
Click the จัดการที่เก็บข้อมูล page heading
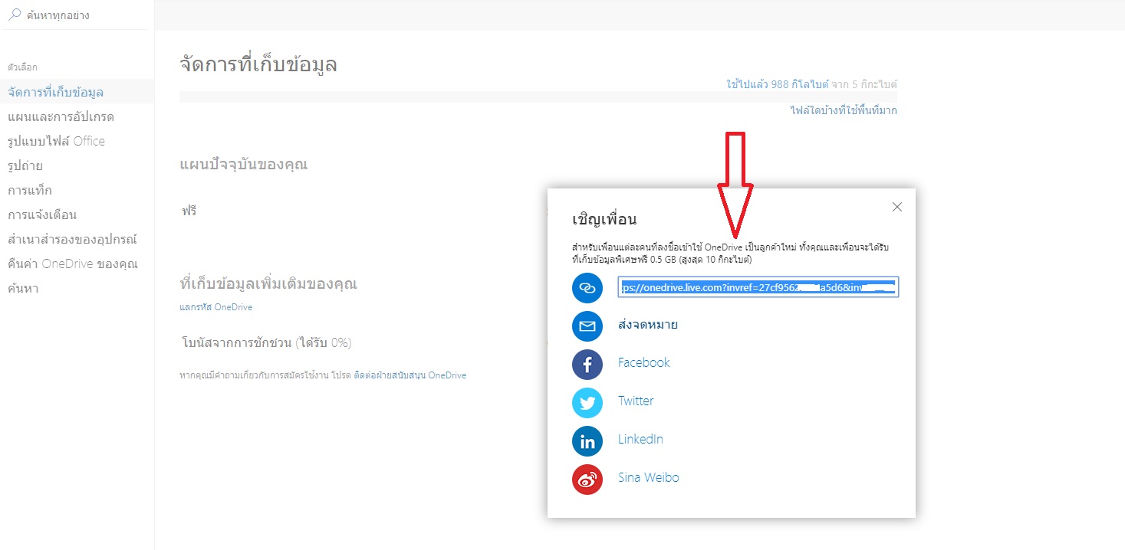pos(258,64)
